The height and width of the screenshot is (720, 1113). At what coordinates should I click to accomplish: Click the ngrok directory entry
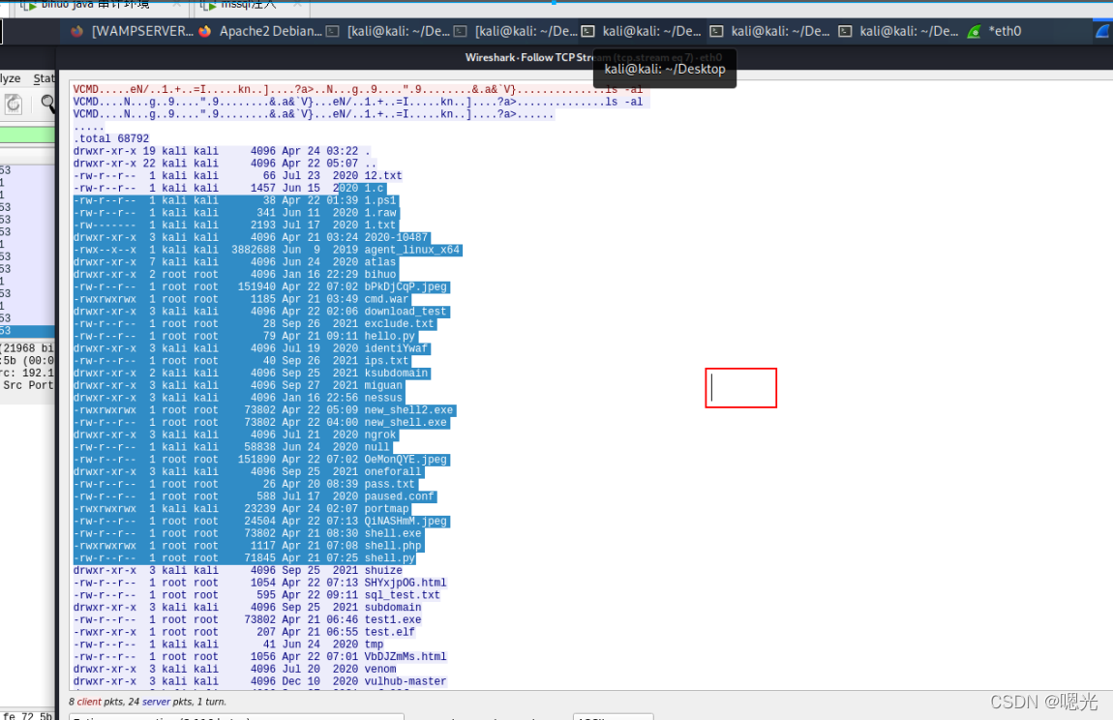[380, 435]
